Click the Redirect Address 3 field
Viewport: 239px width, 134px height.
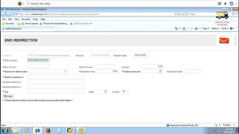point(56,87)
